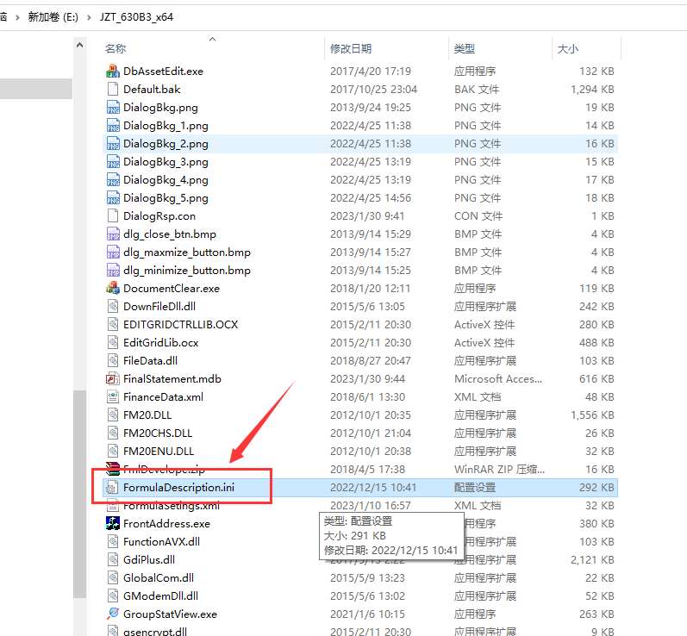Click the DocumentClear.exe program icon

(x=113, y=288)
